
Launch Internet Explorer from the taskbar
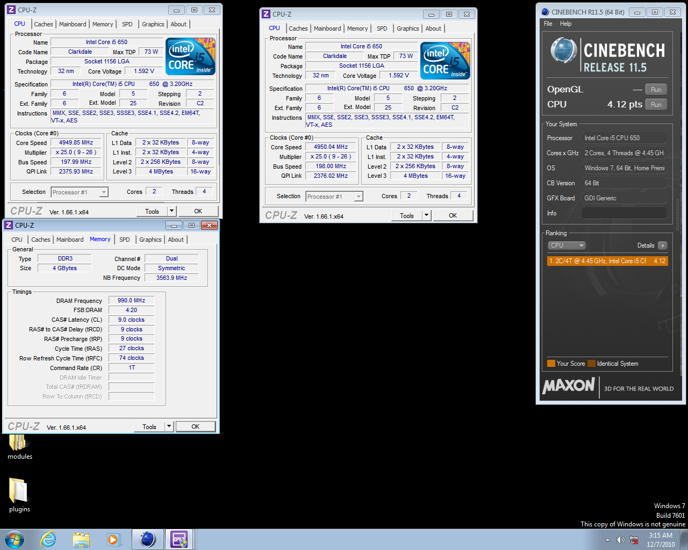tap(48, 539)
